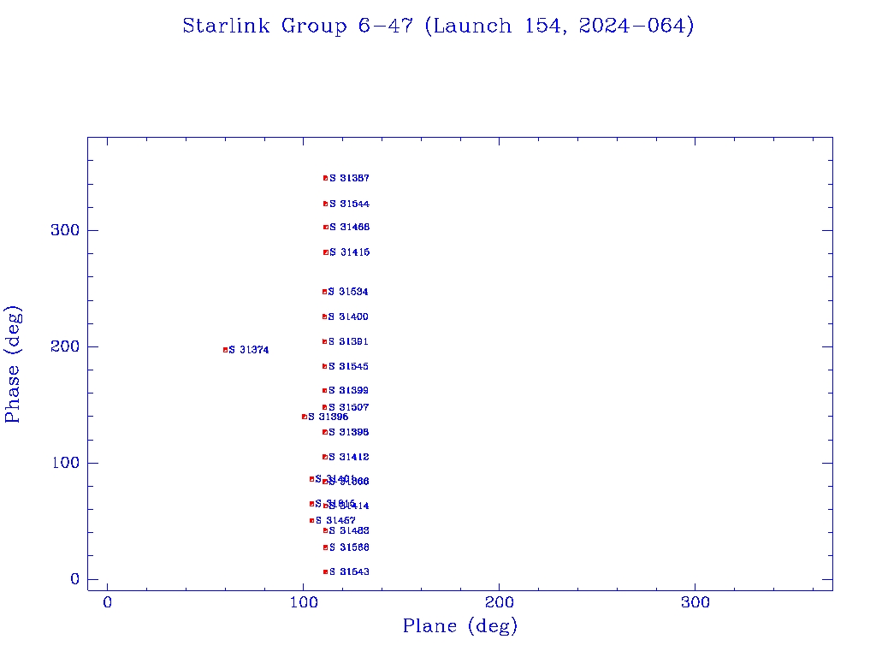Click the 200 tick label on Plane axis

point(500,602)
